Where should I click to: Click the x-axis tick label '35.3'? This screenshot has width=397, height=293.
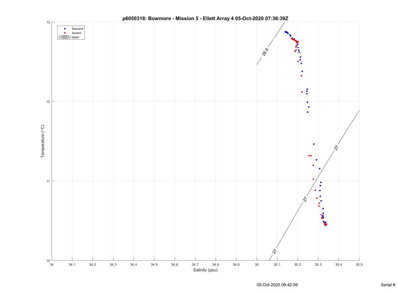click(x=318, y=265)
